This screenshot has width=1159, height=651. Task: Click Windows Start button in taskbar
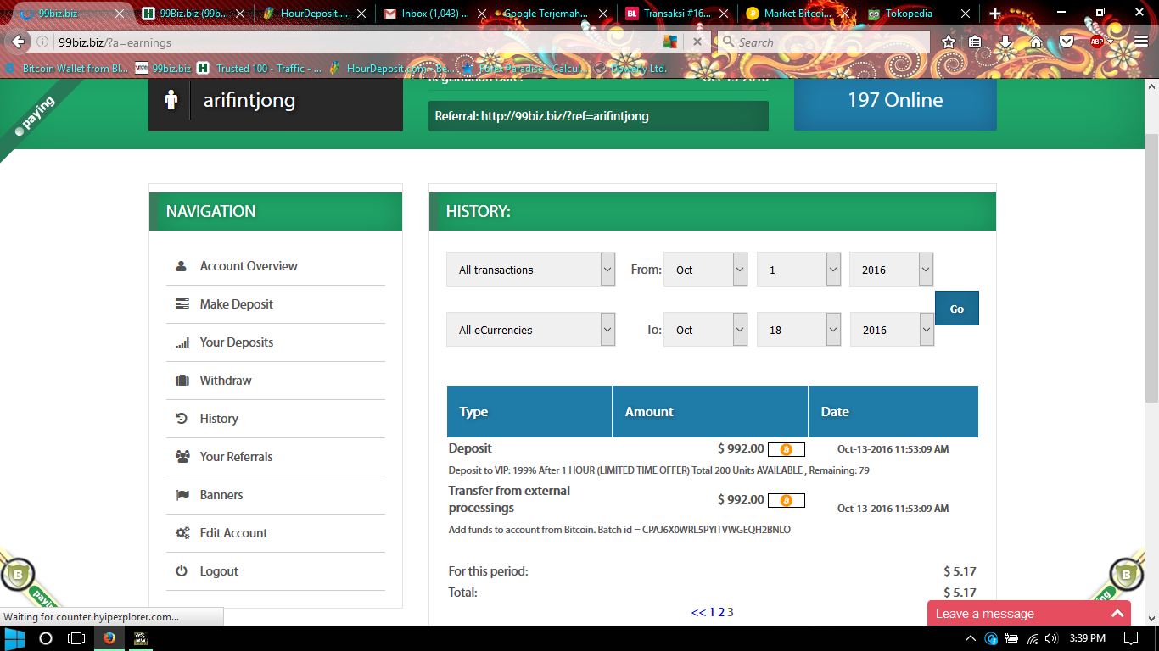(15, 638)
